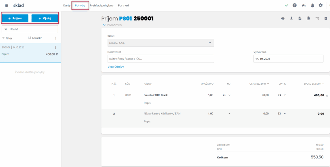Screen dimensions: 330x167
Task: Open notifications bell icon
Action: [312, 5]
